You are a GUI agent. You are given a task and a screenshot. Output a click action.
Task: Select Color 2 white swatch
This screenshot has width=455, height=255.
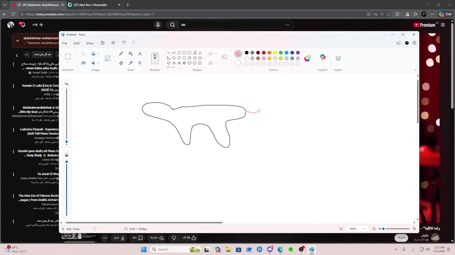click(x=238, y=63)
